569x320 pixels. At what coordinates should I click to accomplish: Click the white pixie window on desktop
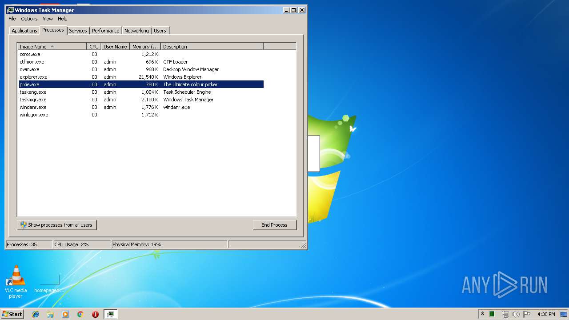[x=313, y=154]
